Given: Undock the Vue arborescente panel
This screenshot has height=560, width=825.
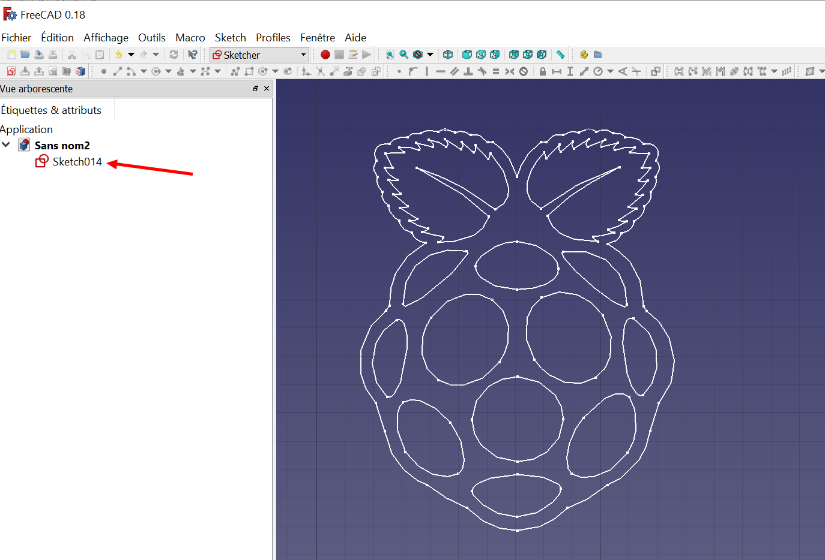Looking at the screenshot, I should 256,88.
